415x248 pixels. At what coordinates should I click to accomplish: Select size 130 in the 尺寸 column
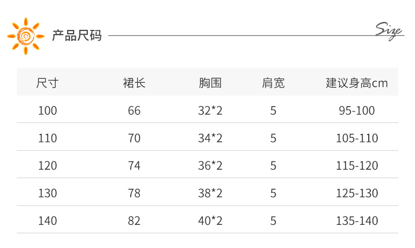point(47,193)
